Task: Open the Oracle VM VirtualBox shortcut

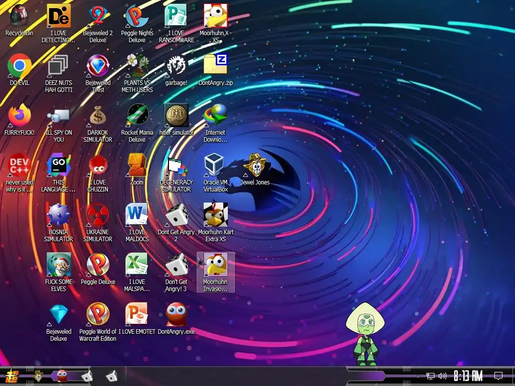Action: coord(215,173)
